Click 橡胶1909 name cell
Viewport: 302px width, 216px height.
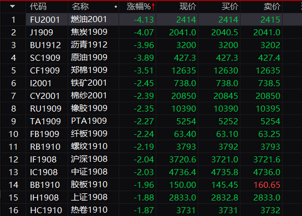pyautogui.click(x=89, y=108)
